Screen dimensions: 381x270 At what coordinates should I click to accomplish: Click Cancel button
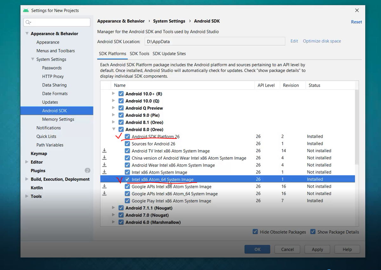[287, 249]
